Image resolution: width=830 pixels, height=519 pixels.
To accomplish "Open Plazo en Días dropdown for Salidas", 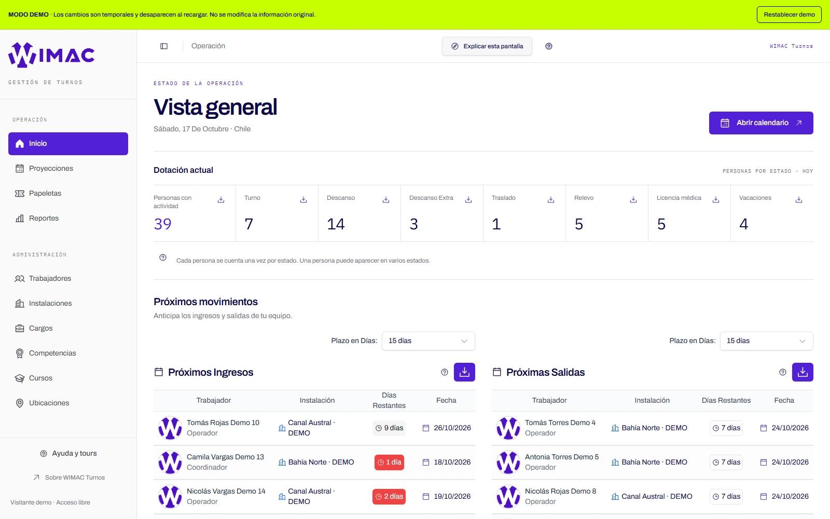I will [x=767, y=341].
